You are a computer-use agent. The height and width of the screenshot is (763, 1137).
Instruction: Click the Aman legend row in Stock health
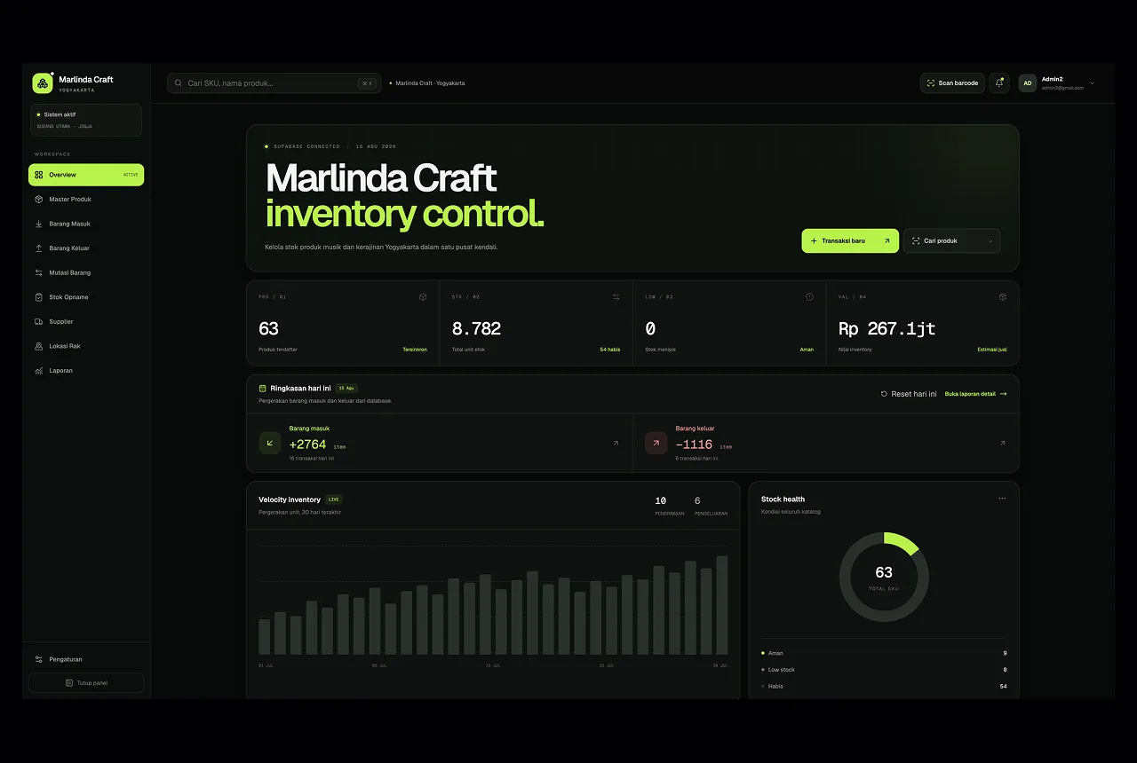point(884,653)
